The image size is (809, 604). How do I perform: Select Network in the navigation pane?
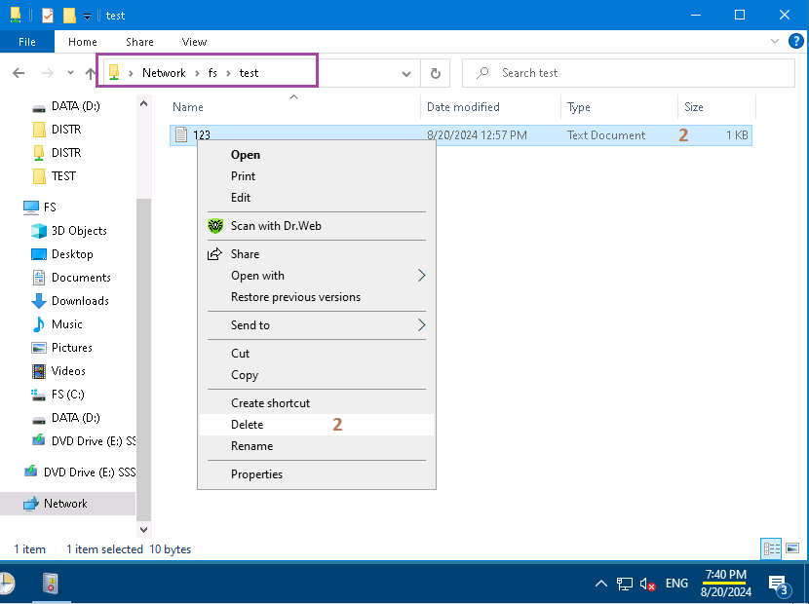pyautogui.click(x=67, y=504)
